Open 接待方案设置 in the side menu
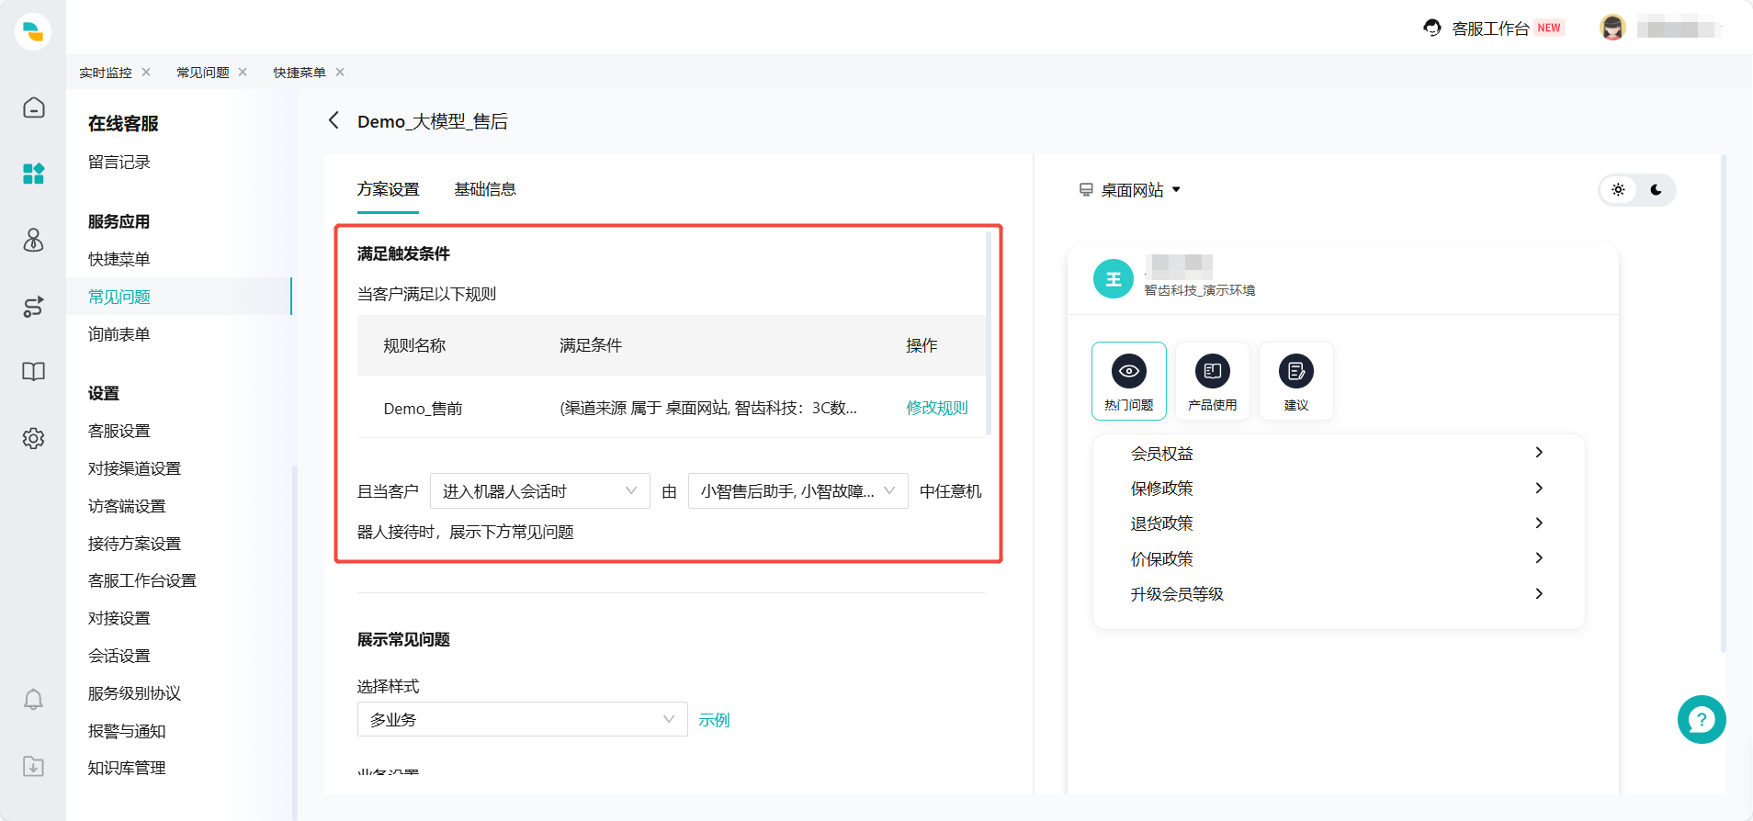 [x=134, y=544]
